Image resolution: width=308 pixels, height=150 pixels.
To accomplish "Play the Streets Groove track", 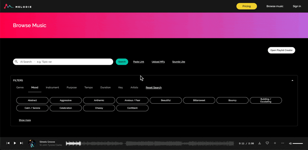I will [15, 143].
